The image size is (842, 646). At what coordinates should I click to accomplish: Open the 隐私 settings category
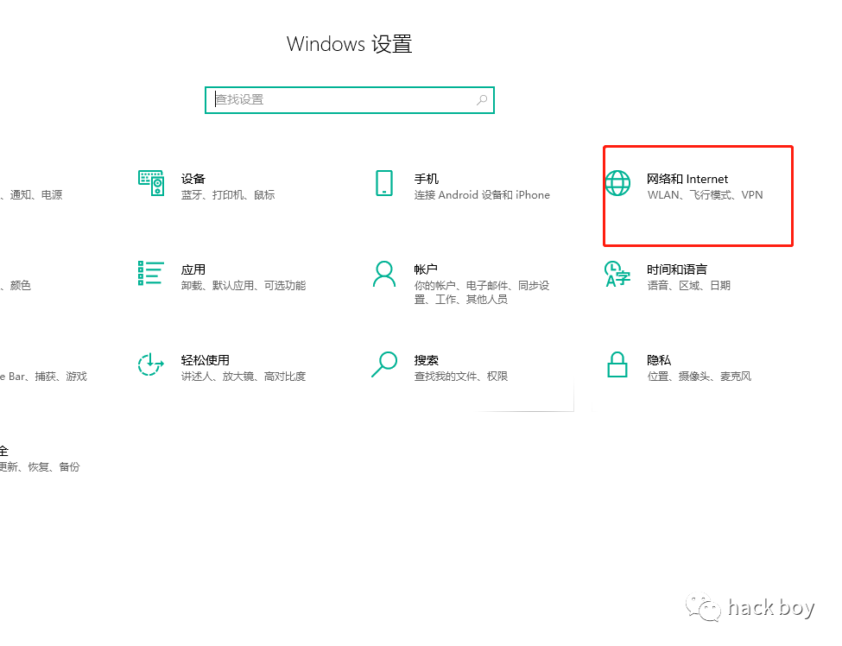(x=659, y=360)
